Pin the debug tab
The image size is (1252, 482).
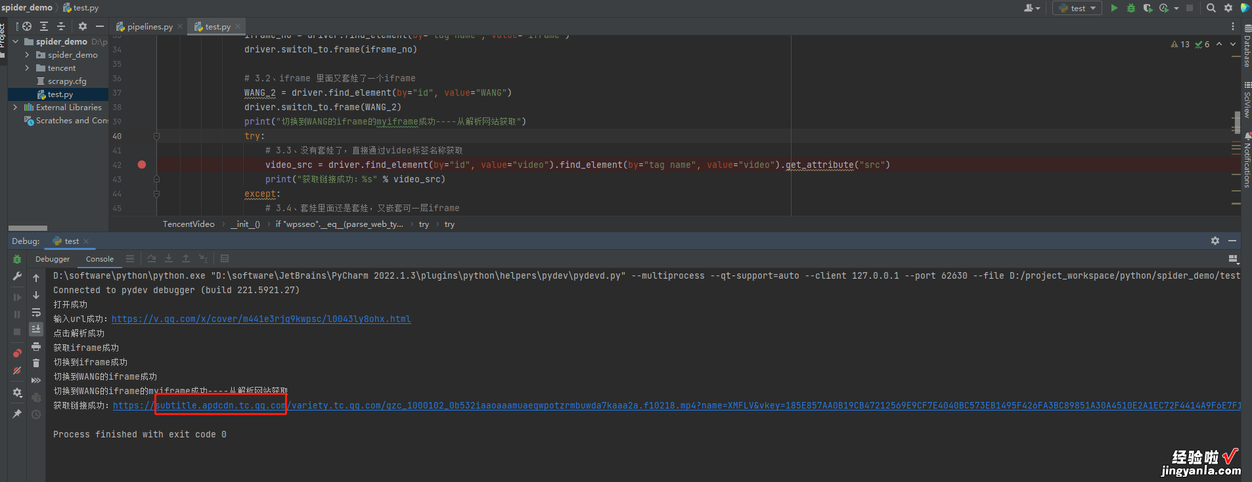(x=17, y=414)
